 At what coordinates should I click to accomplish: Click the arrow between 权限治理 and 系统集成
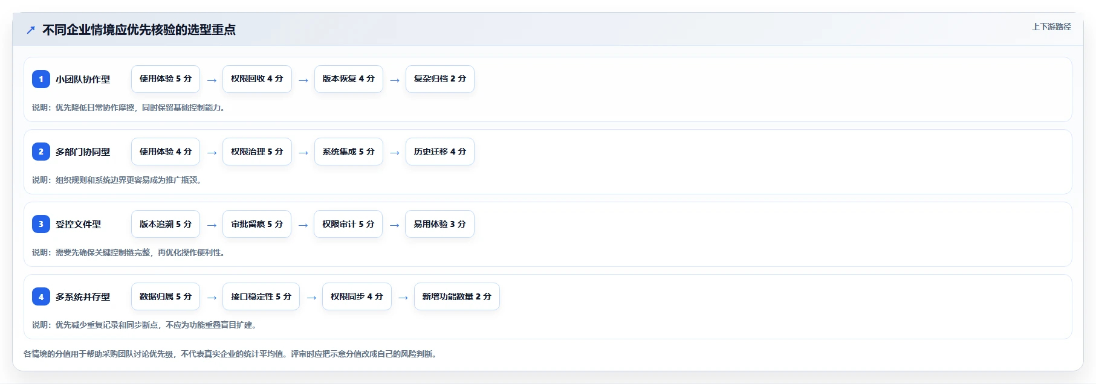(303, 153)
